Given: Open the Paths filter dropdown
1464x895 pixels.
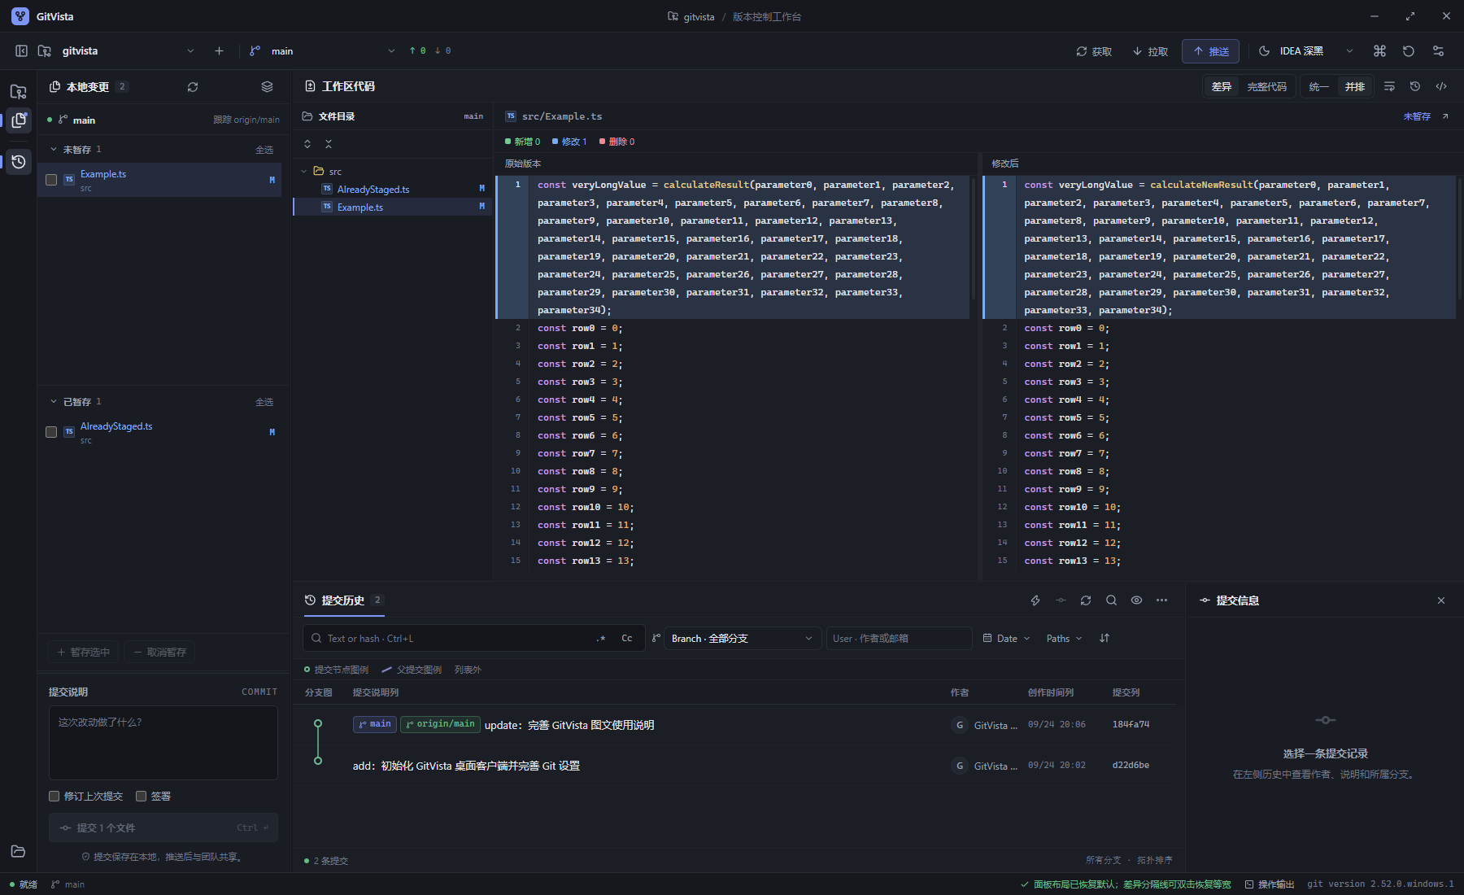Looking at the screenshot, I should coord(1065,638).
